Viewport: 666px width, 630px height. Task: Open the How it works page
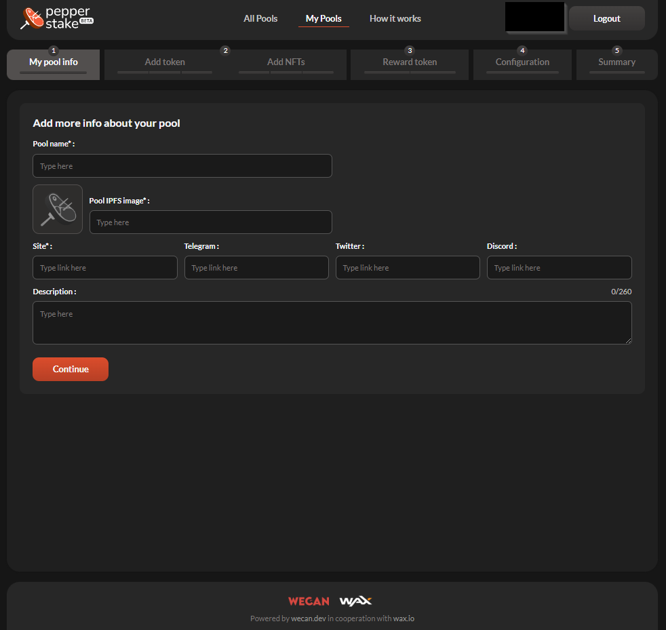pyautogui.click(x=395, y=19)
